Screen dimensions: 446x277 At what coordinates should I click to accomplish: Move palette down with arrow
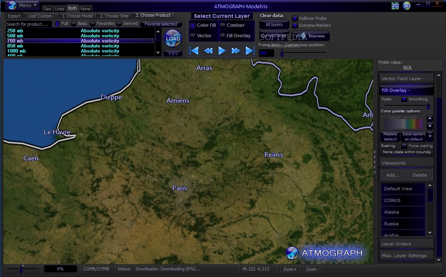[430, 126]
